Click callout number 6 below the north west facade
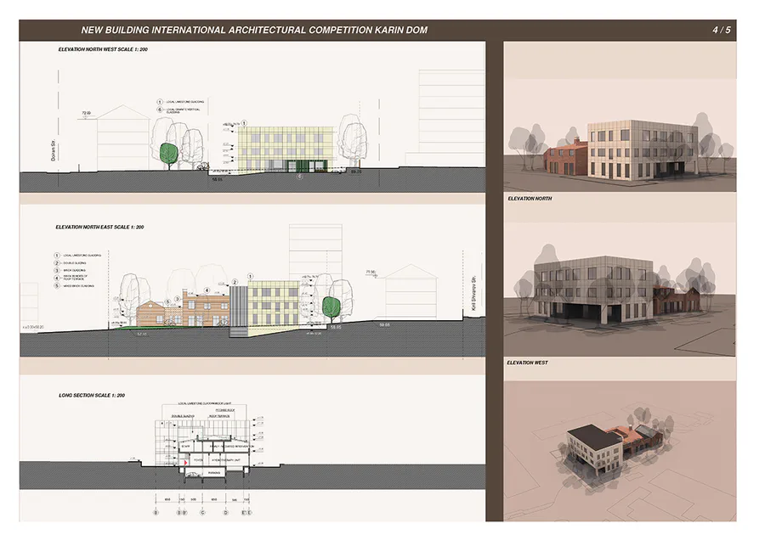The width and height of the screenshot is (765, 546). [x=299, y=177]
